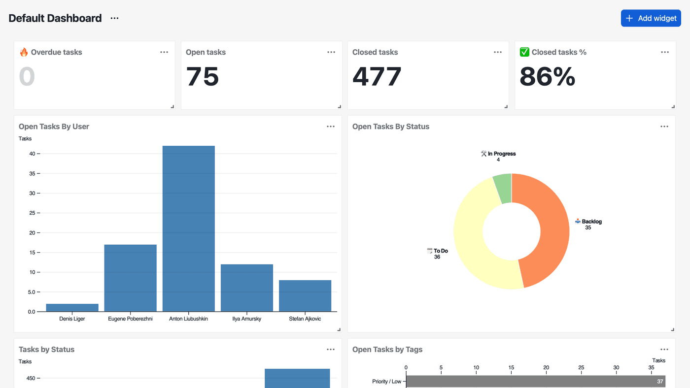Click the resize handle of Open Tasks By Status

(672, 328)
